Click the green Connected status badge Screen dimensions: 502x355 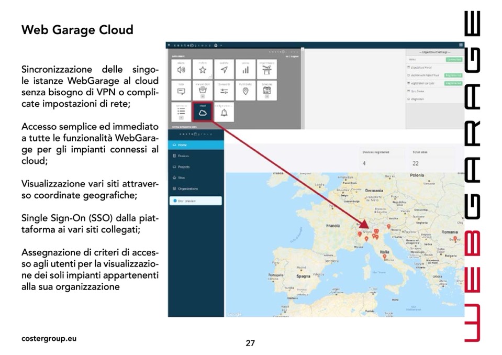point(453,60)
